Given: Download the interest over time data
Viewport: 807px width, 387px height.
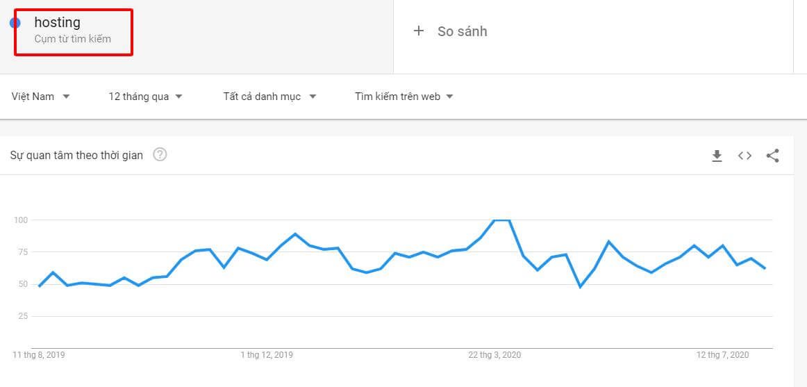Looking at the screenshot, I should [x=717, y=156].
